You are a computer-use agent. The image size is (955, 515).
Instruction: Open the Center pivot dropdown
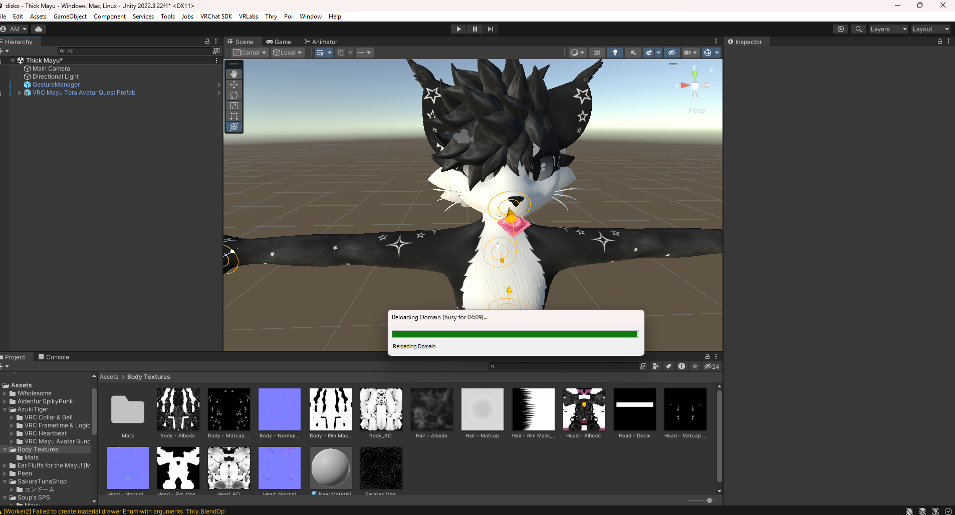[250, 53]
